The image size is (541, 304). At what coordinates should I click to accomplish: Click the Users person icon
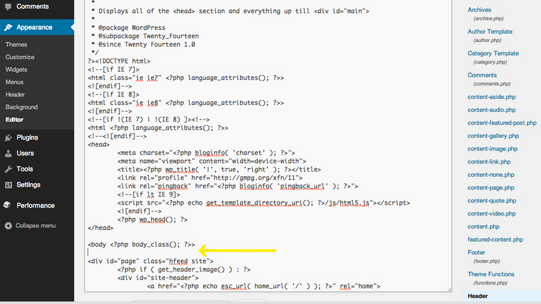point(8,153)
